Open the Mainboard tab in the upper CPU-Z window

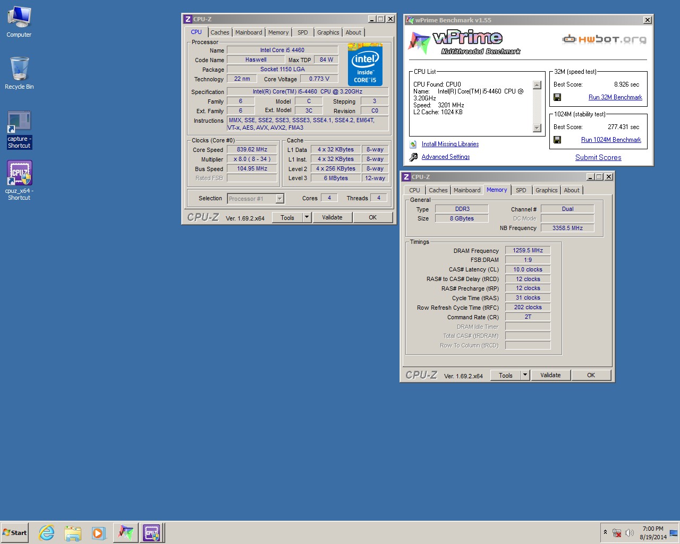(x=249, y=32)
